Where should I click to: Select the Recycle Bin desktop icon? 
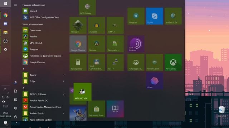pos(222,111)
